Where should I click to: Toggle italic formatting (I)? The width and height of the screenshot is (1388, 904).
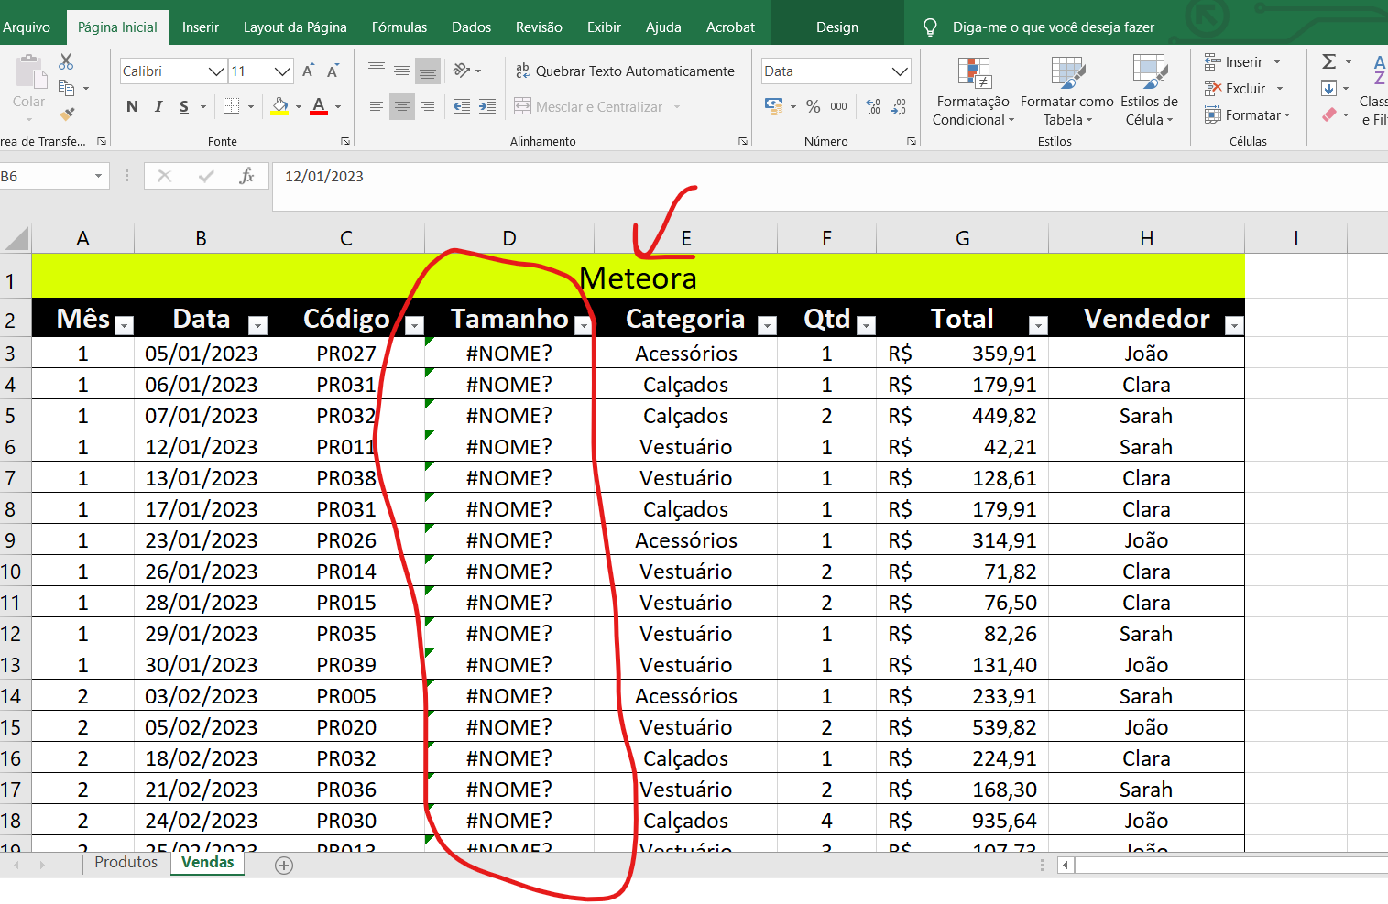[x=158, y=106]
